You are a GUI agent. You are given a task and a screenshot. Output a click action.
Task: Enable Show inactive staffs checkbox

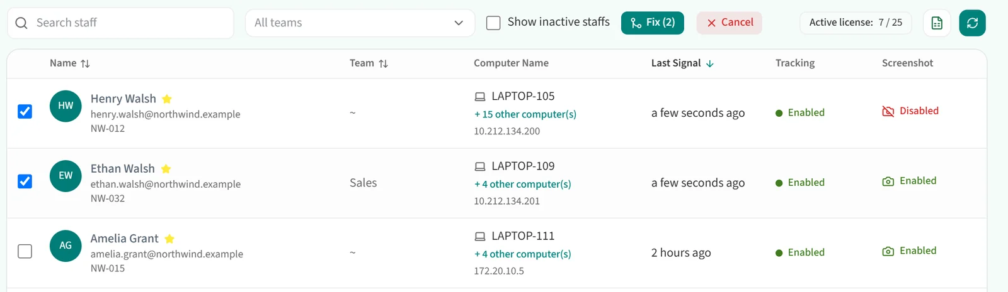(493, 23)
